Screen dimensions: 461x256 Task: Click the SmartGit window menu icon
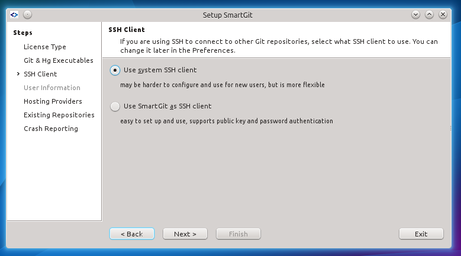coord(15,14)
